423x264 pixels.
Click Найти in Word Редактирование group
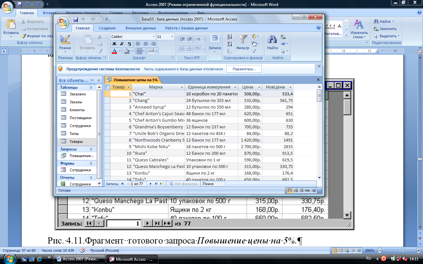[384, 21]
